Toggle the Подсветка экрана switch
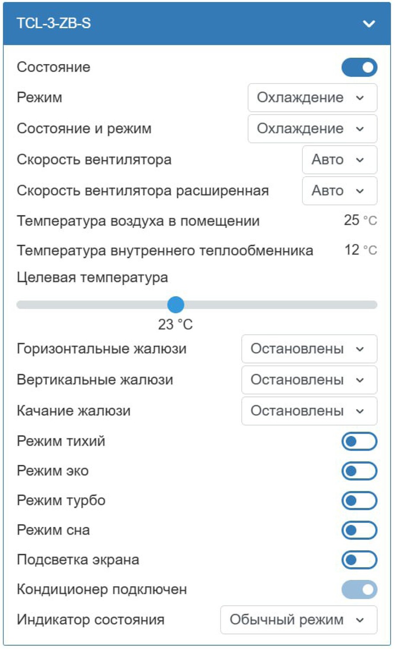Image resolution: width=395 pixels, height=649 pixels. (360, 559)
